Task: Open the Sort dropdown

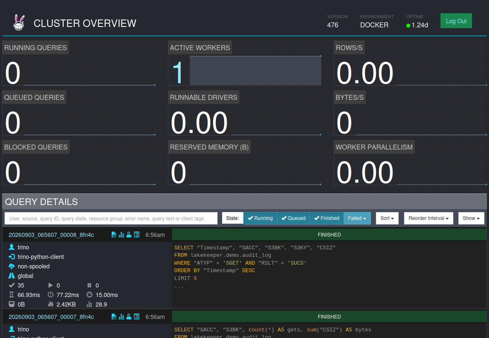Action: coord(387,218)
